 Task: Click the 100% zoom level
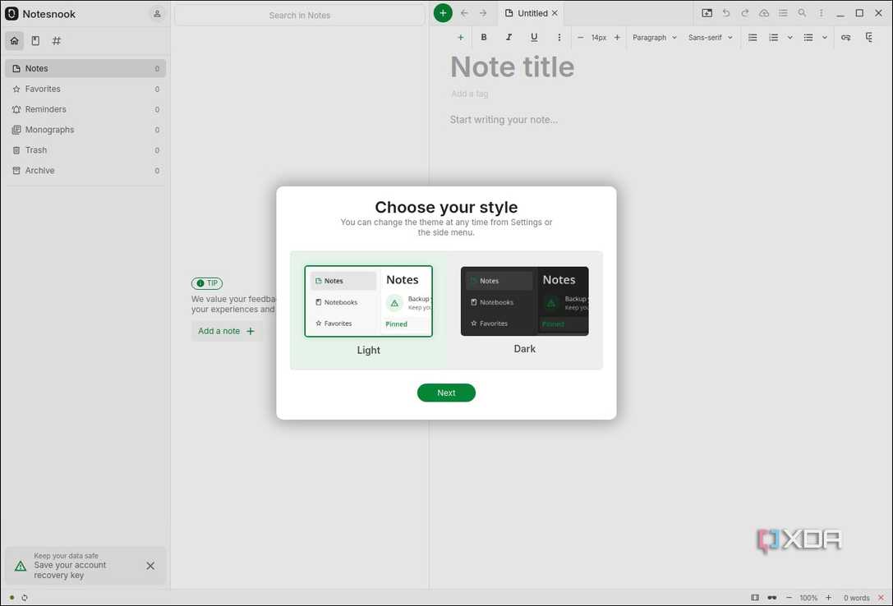(x=808, y=598)
